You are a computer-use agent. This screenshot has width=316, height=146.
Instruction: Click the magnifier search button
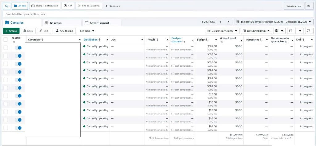click(6, 6)
